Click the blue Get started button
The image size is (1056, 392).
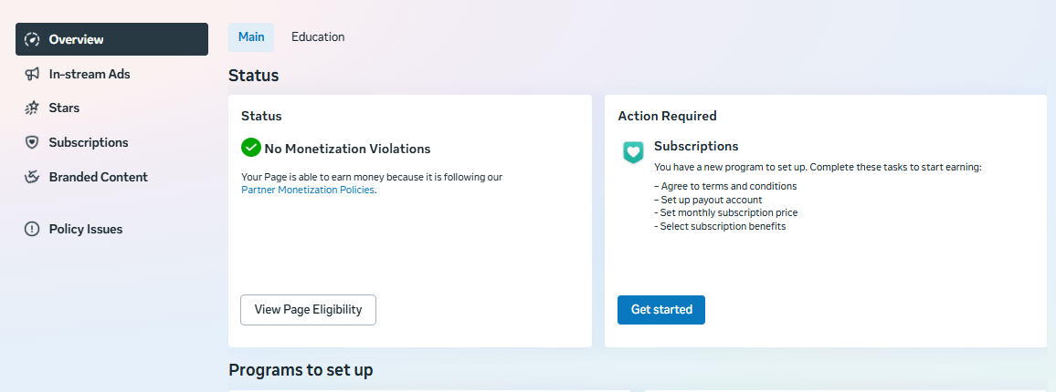(661, 310)
